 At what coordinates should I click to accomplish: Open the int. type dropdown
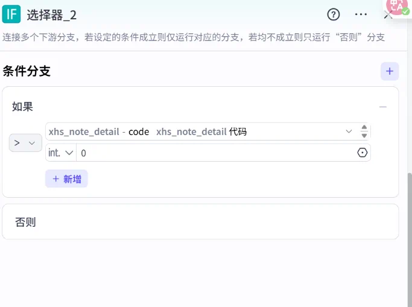click(61, 153)
